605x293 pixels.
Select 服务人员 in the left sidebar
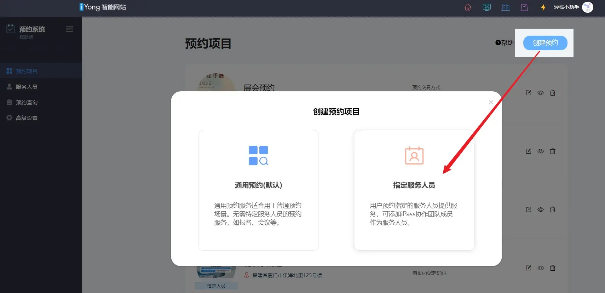pos(27,87)
